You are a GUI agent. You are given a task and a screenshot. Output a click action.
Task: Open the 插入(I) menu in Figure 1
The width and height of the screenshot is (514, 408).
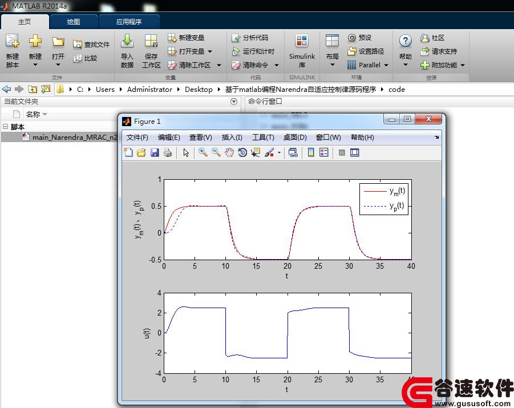232,138
